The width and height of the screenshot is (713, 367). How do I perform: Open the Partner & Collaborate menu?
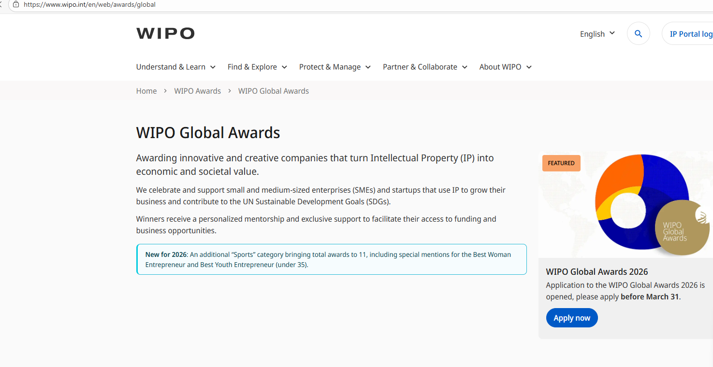coord(425,67)
